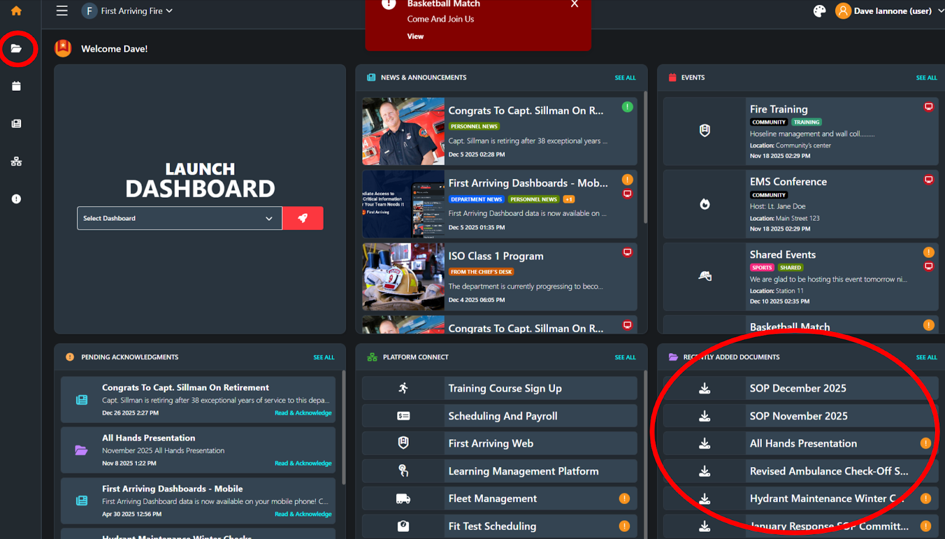Open the alert acknowledgments icon in sidebar
Viewport: 945px width, 539px height.
coord(16,199)
